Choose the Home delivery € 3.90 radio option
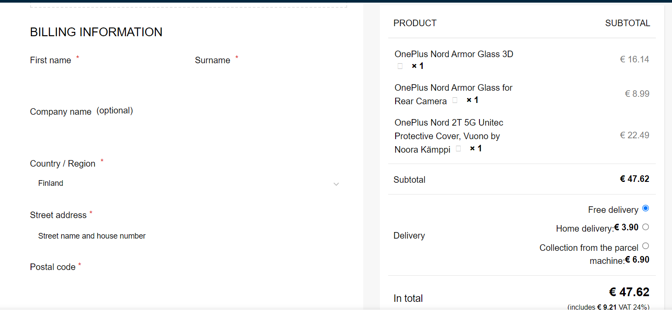 click(x=646, y=227)
